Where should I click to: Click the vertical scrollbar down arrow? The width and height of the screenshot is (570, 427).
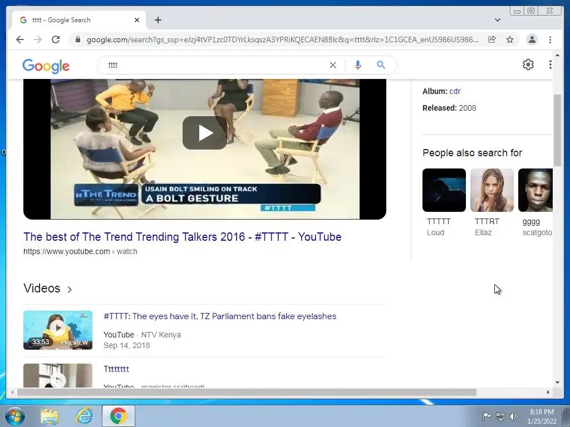point(557,383)
